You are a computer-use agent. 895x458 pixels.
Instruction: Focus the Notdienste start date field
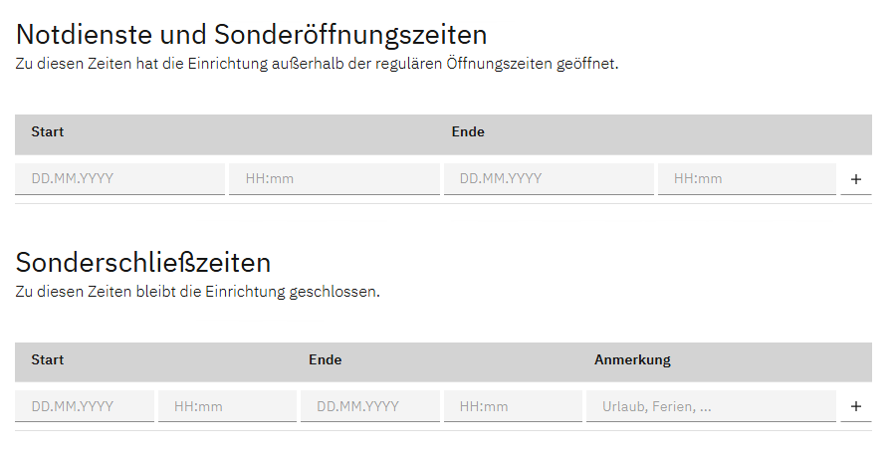[119, 179]
